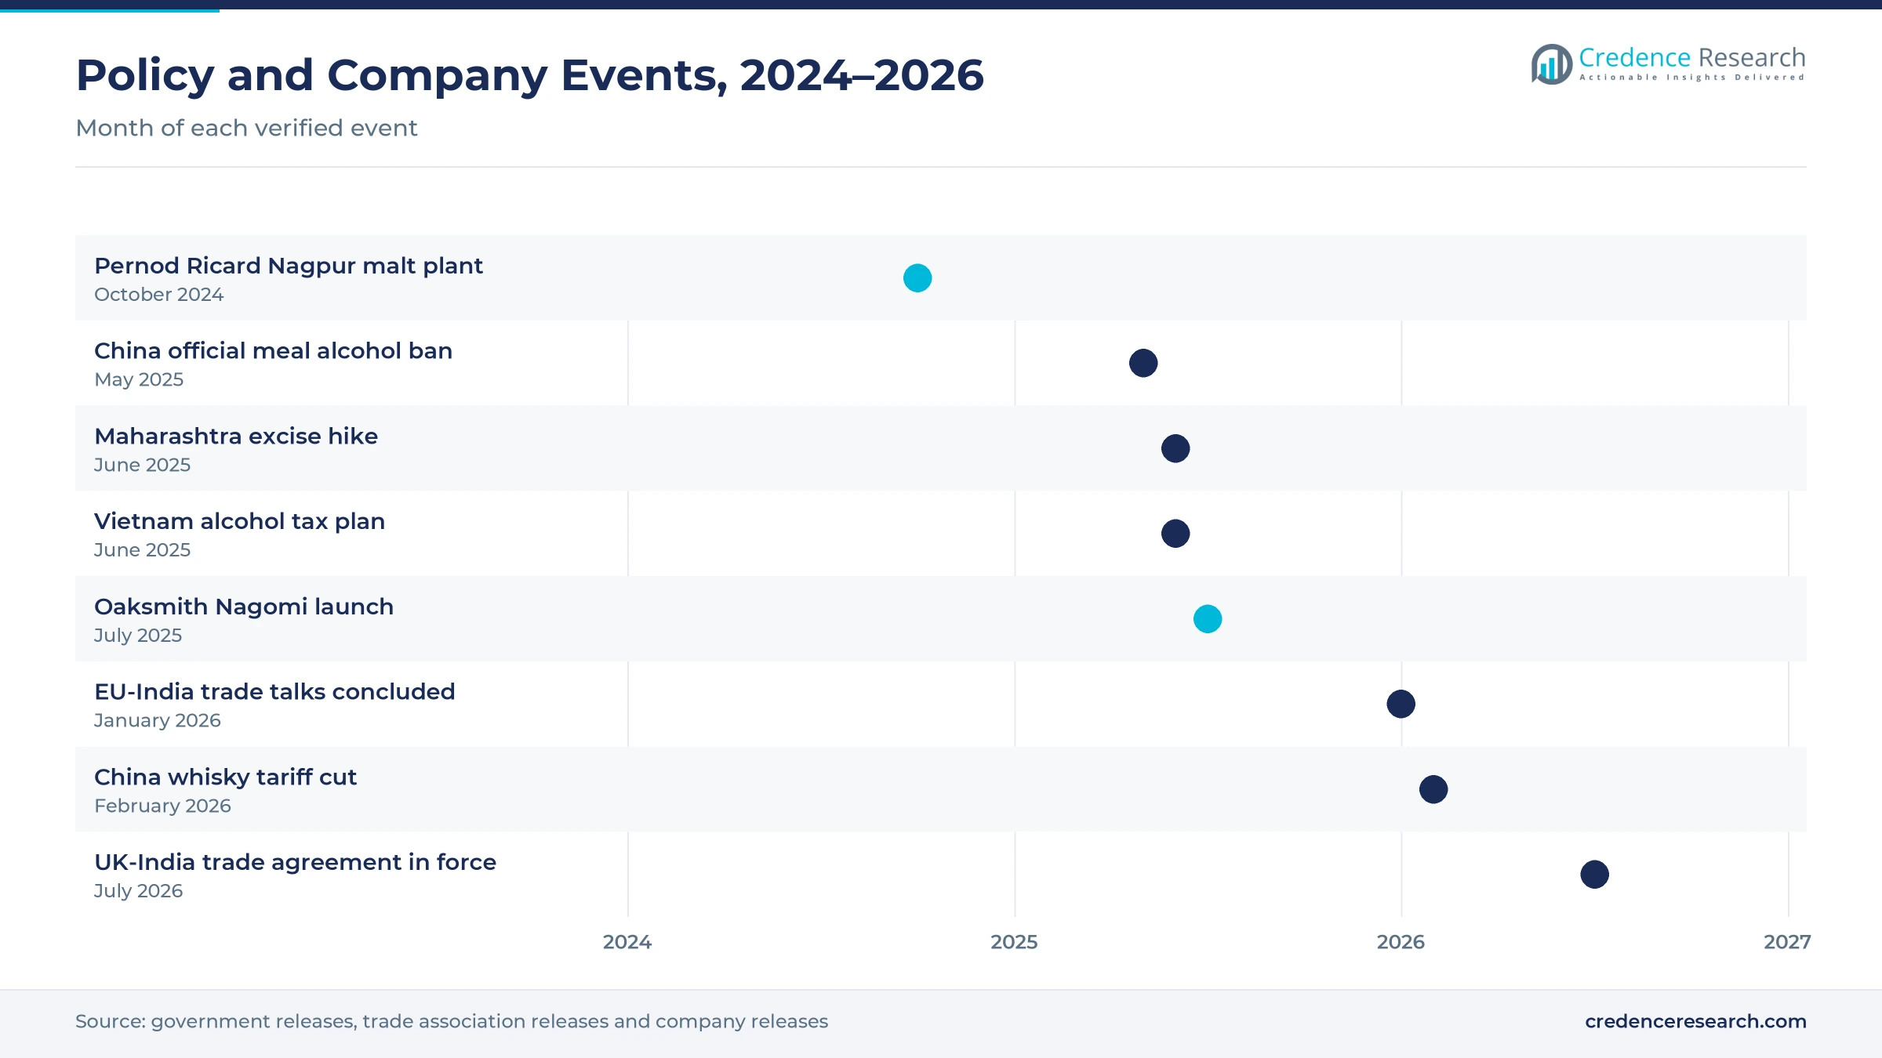This screenshot has height=1058, width=1882.
Task: Select the Pernod Ricard Nagpur malt plant label
Action: (x=289, y=266)
